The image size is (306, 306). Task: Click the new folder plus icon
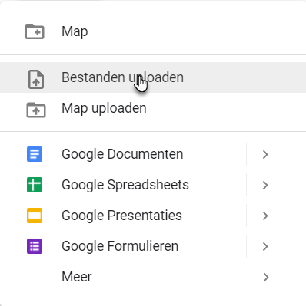pyautogui.click(x=35, y=31)
